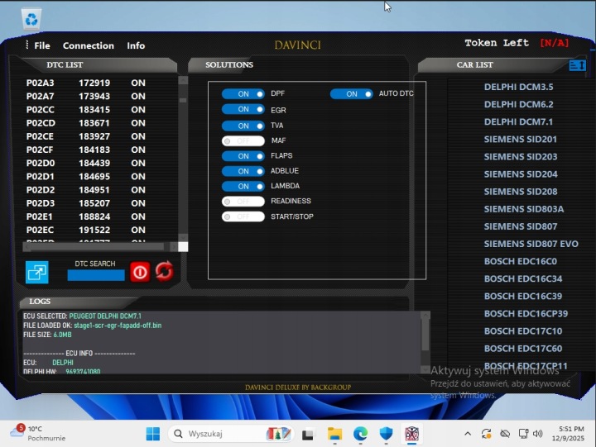
Task: Click the DTC SEARCH input field
Action: point(95,275)
